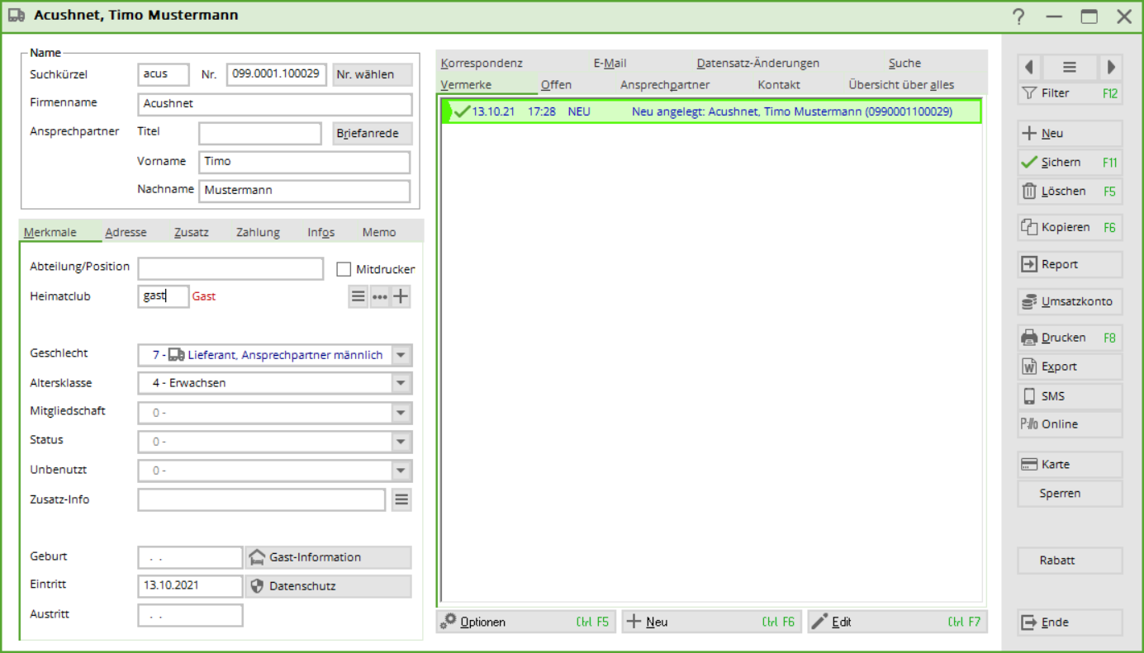Open the Filter function

click(1069, 93)
